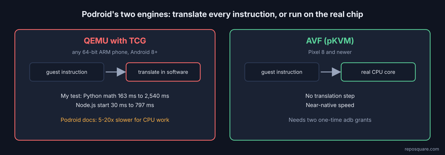This screenshot has height=155, width=445.
Task: Click the Python math 163 ms to 2,540 ms line
Action: pyautogui.click(x=115, y=96)
